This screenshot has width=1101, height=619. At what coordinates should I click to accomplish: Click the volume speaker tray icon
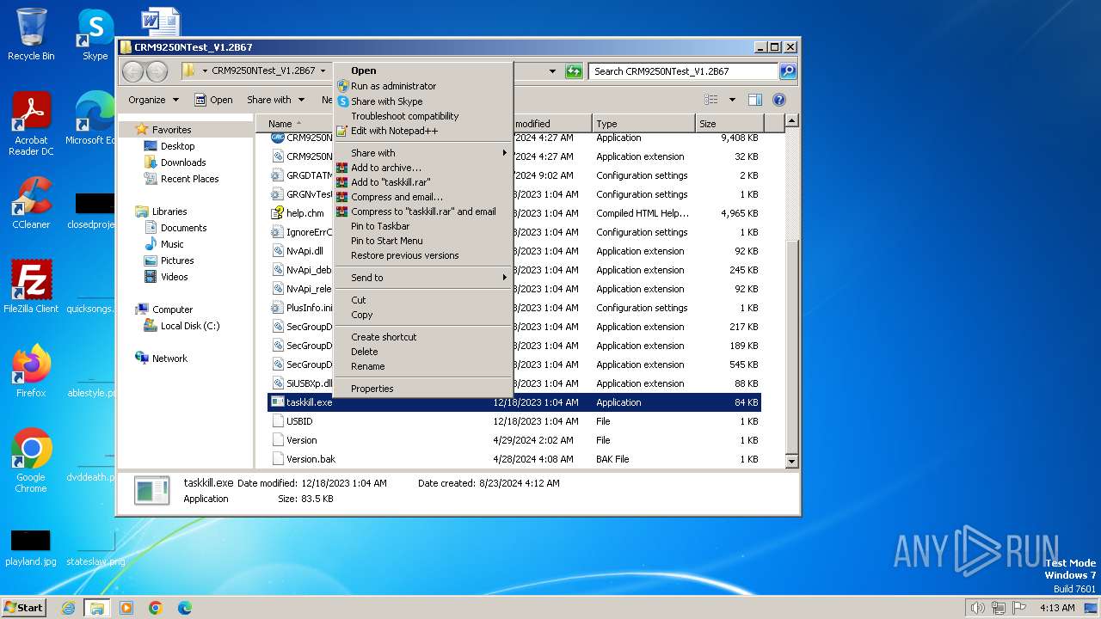977,608
